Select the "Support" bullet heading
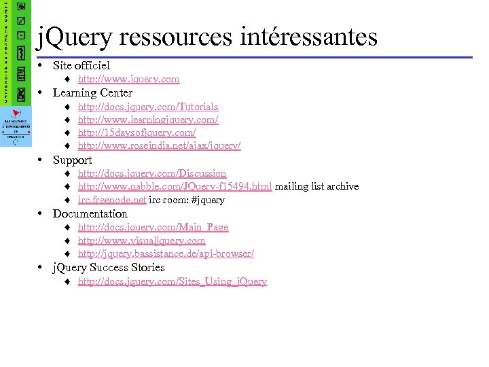Screen dimensions: 489x367 point(72,160)
